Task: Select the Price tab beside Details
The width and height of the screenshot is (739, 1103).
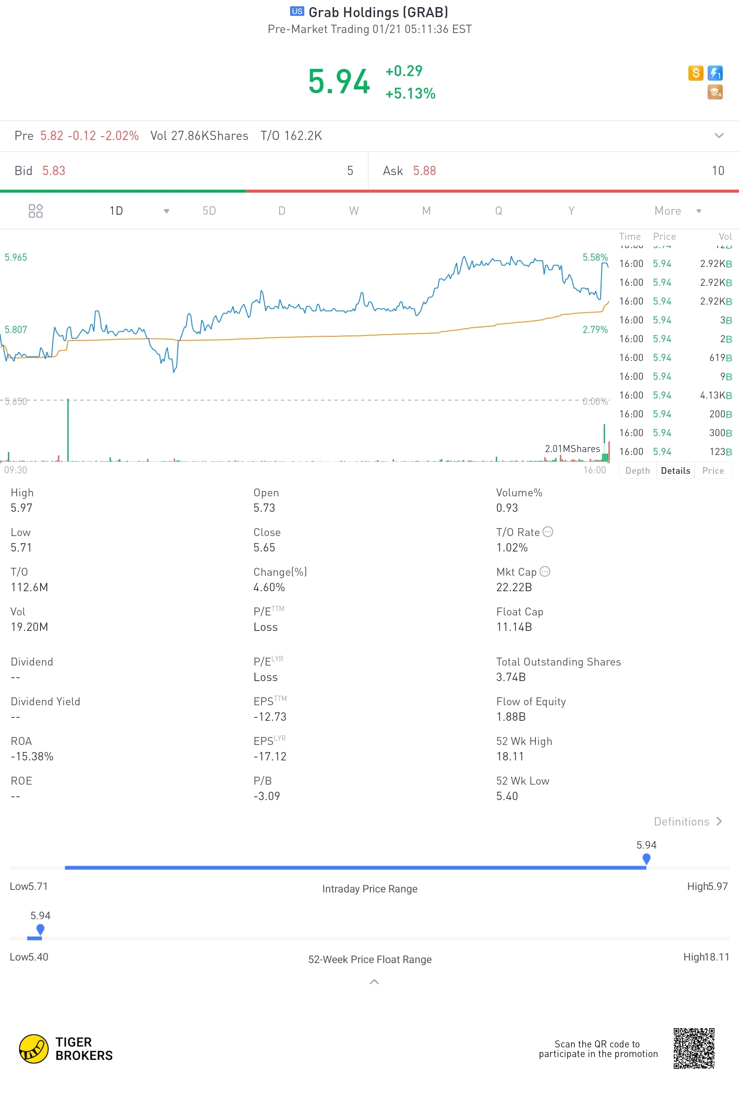Action: [712, 470]
